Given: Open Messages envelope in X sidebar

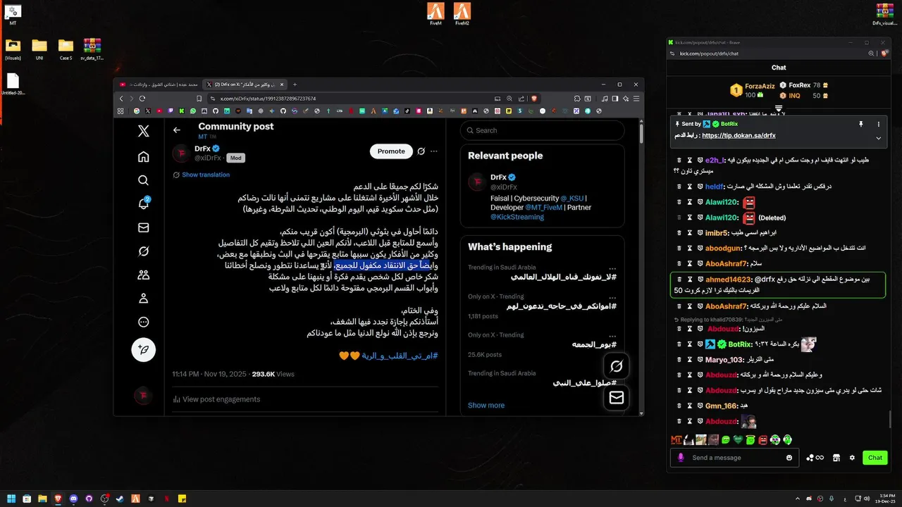Looking at the screenshot, I should [144, 227].
